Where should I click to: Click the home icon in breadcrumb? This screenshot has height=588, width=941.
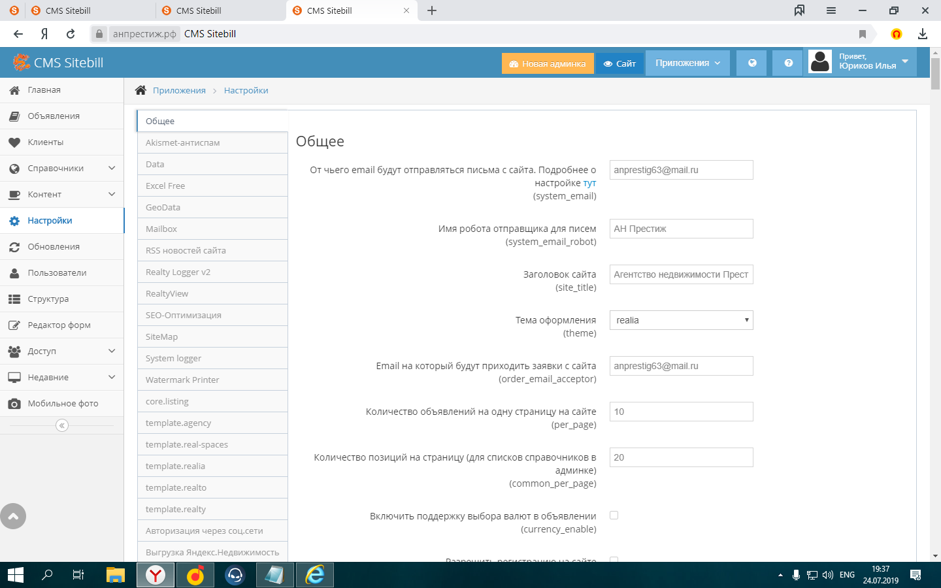coord(140,90)
